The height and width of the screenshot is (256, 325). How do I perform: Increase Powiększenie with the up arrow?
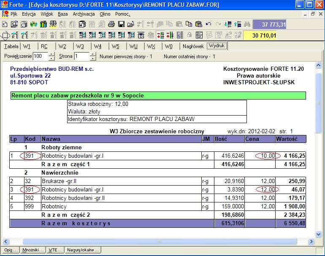tap(51, 54)
